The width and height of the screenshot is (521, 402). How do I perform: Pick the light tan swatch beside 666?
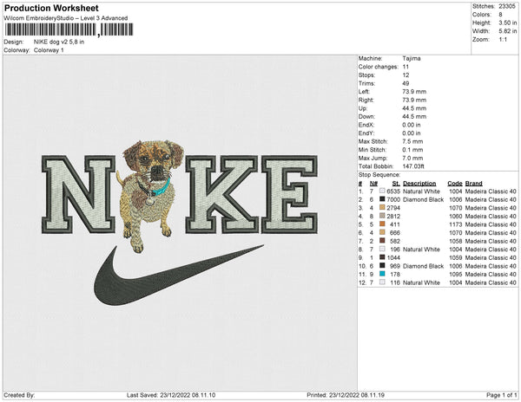[x=382, y=232]
